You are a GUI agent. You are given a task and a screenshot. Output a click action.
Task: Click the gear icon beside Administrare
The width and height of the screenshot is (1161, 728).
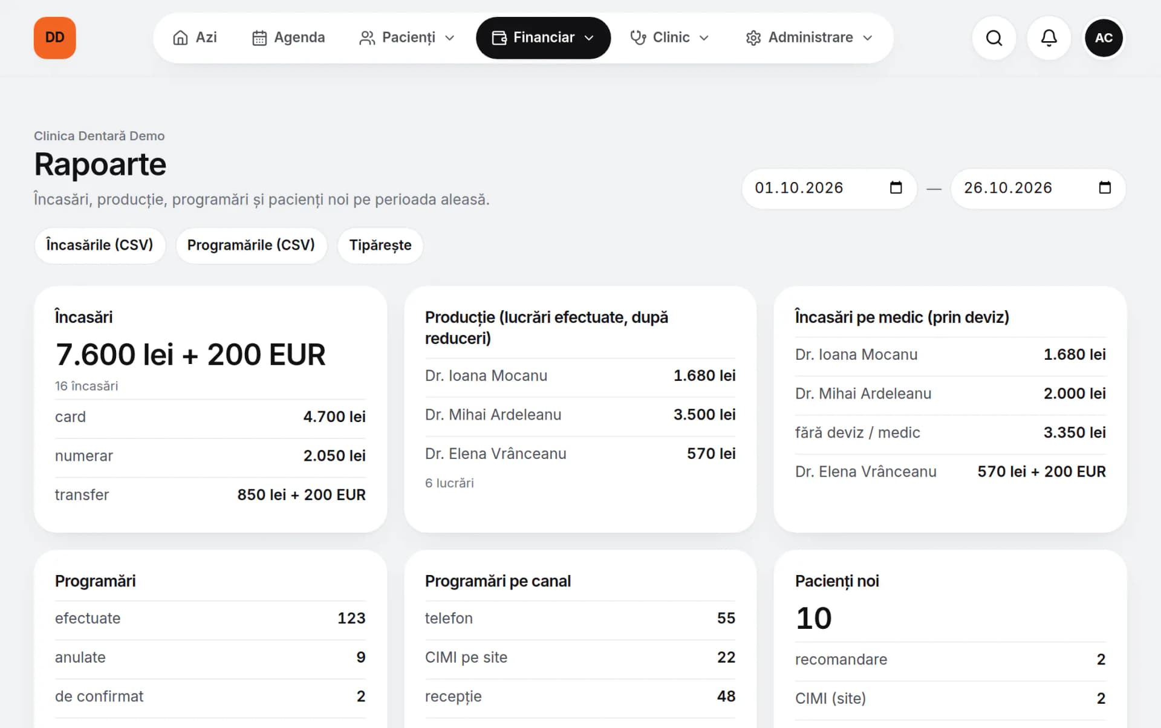click(753, 38)
